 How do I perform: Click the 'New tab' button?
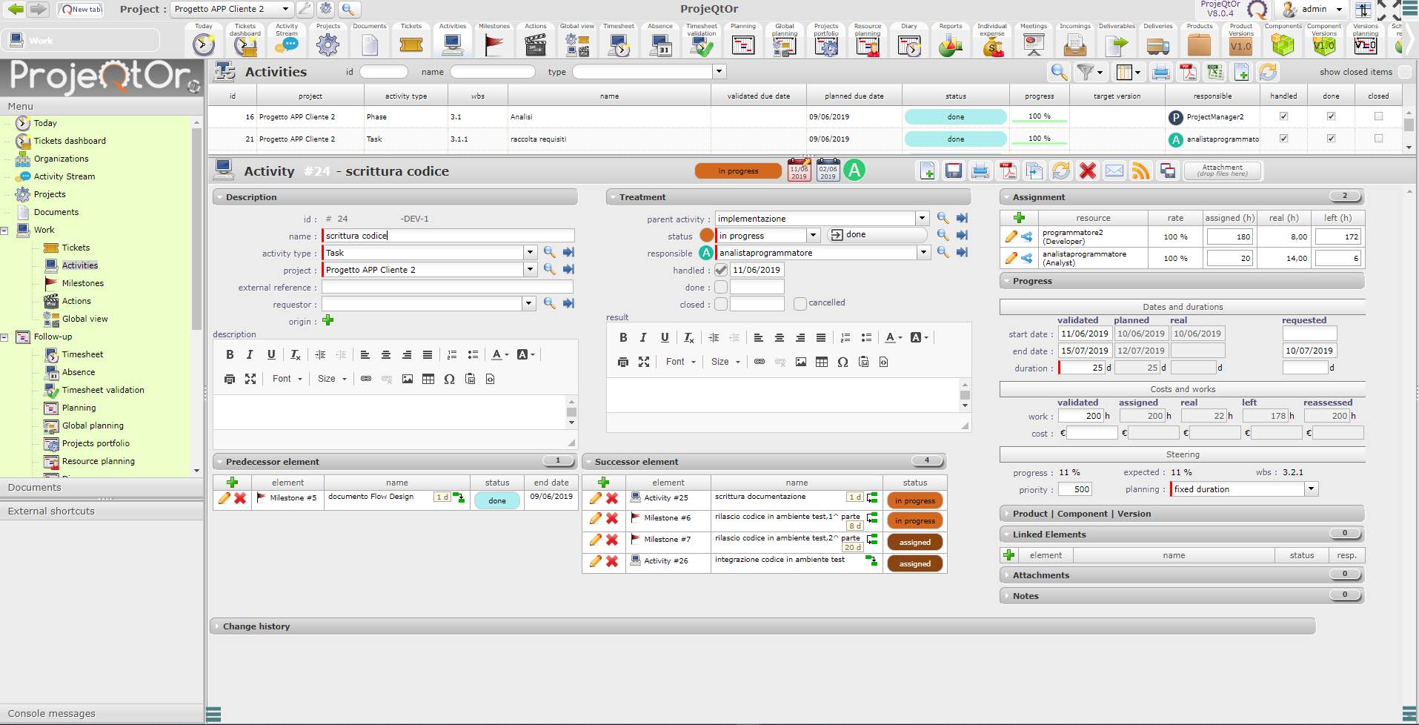click(80, 10)
